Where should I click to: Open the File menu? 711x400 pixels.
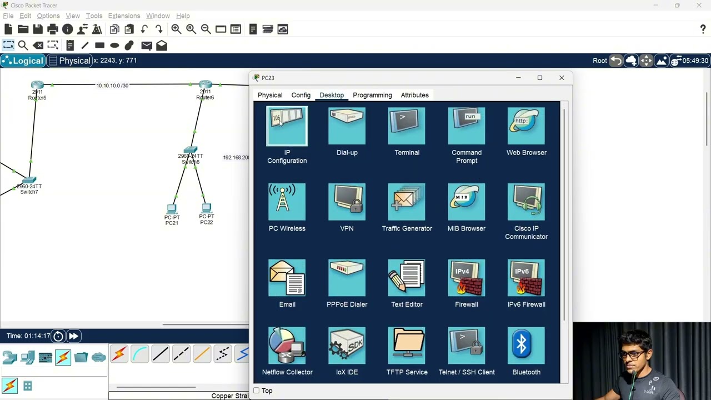pos(8,16)
